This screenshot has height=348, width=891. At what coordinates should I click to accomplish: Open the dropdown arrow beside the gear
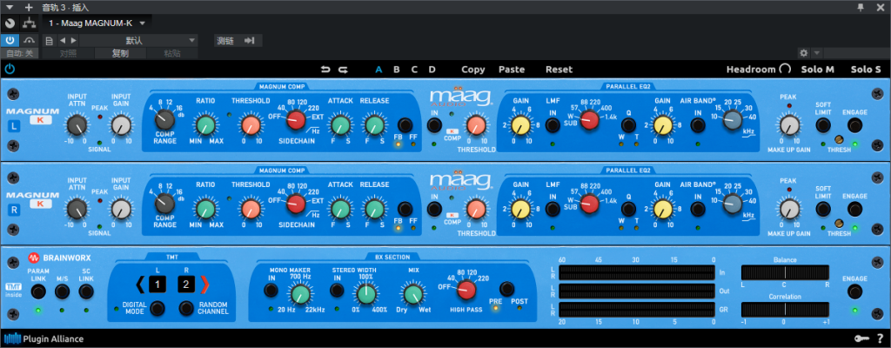[816, 53]
